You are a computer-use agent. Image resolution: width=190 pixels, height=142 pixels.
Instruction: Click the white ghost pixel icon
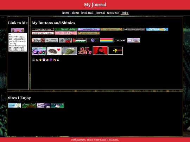58,60
